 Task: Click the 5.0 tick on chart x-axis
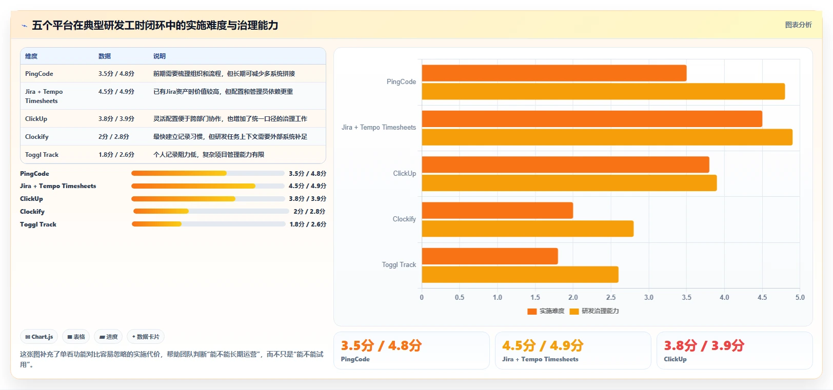pos(800,297)
